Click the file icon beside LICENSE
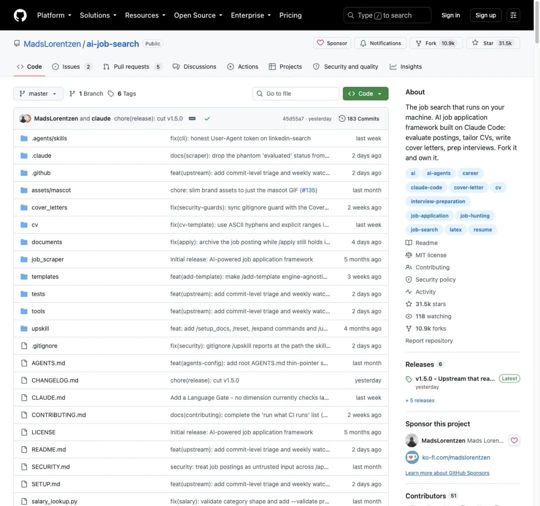The height and width of the screenshot is (506, 540). click(24, 432)
